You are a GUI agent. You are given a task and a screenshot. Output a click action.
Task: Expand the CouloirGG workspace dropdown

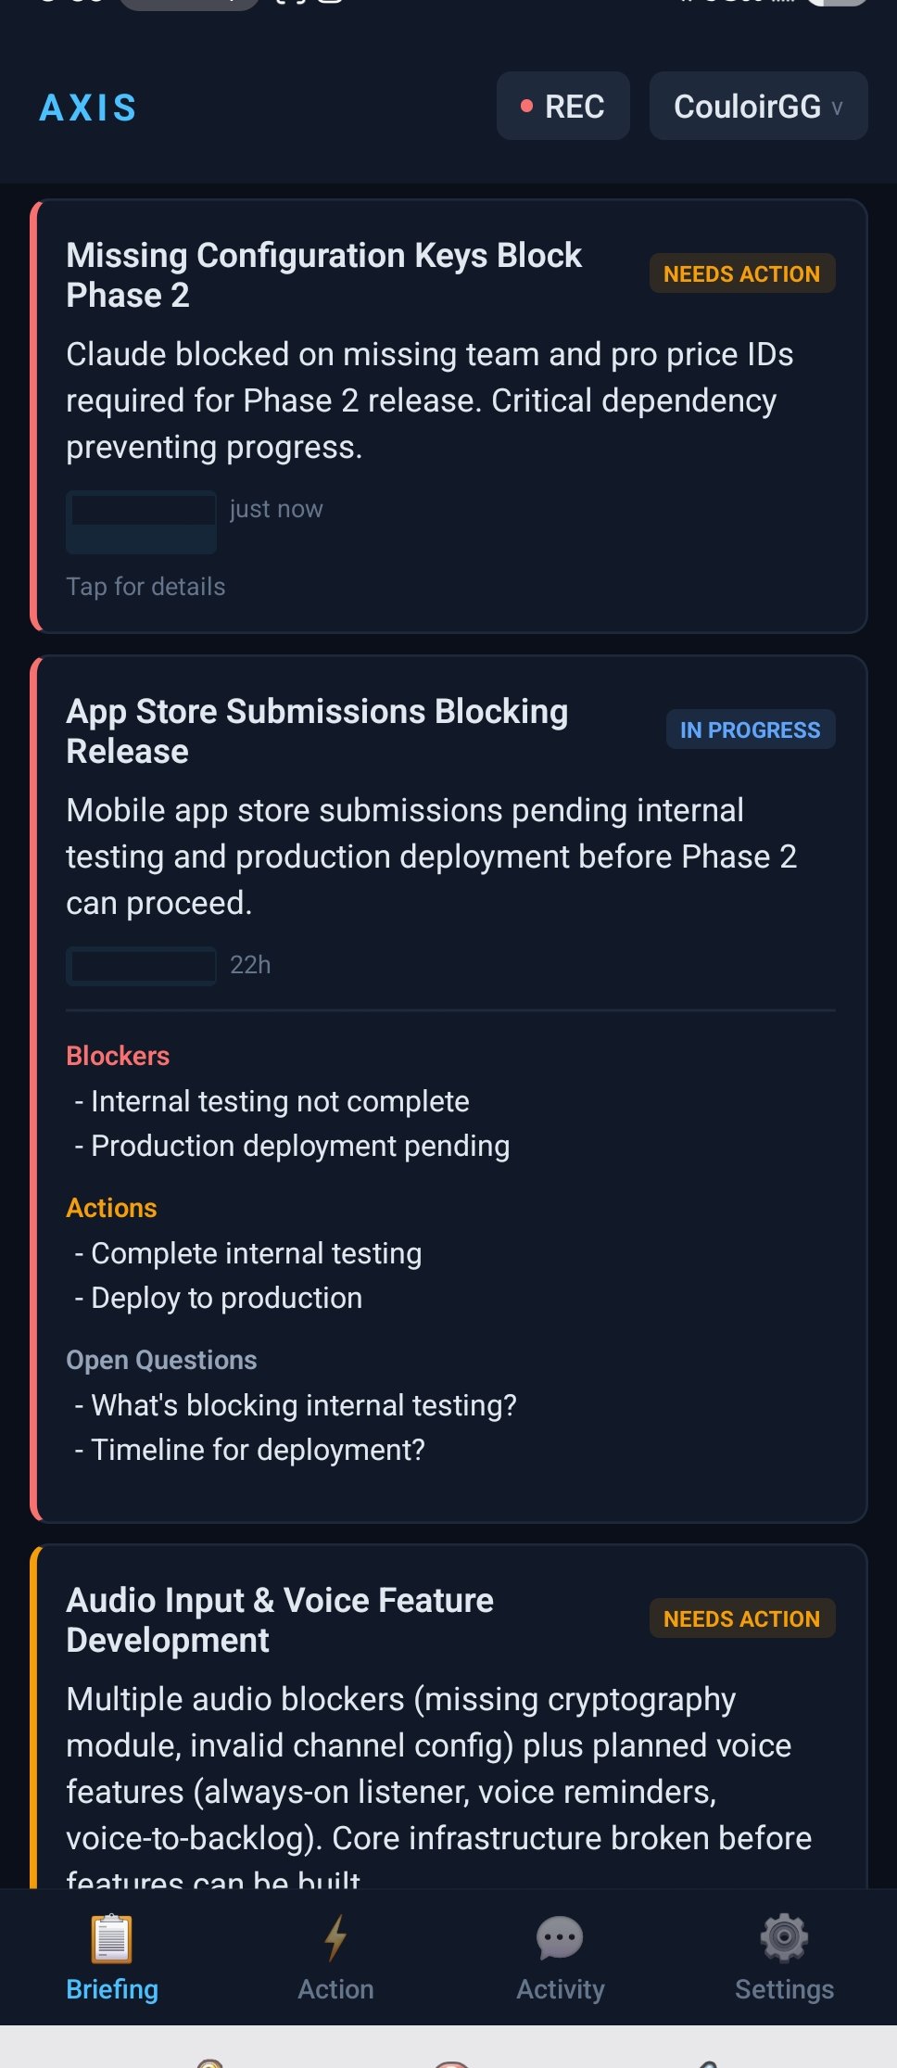point(758,107)
